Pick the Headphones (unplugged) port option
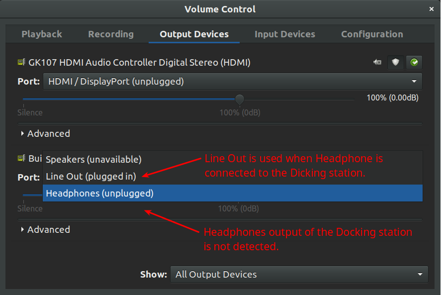Viewport: 441px width, 295px height. tap(99, 193)
